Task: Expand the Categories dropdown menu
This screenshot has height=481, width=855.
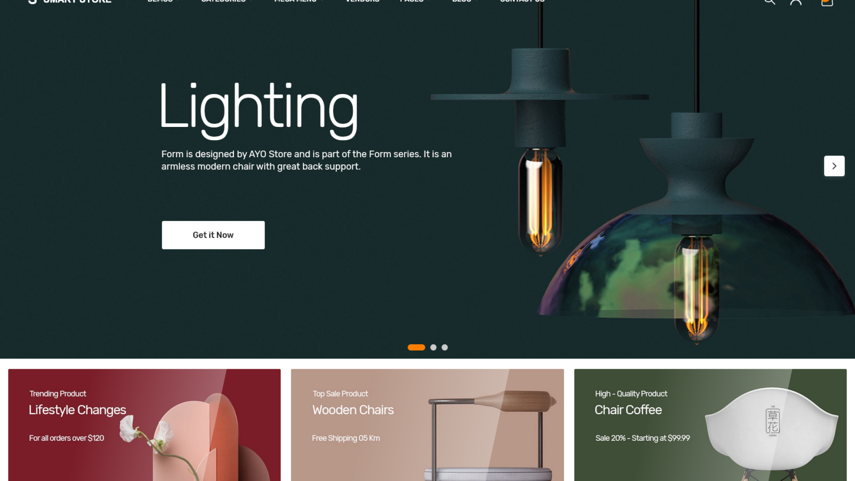Action: point(227,1)
